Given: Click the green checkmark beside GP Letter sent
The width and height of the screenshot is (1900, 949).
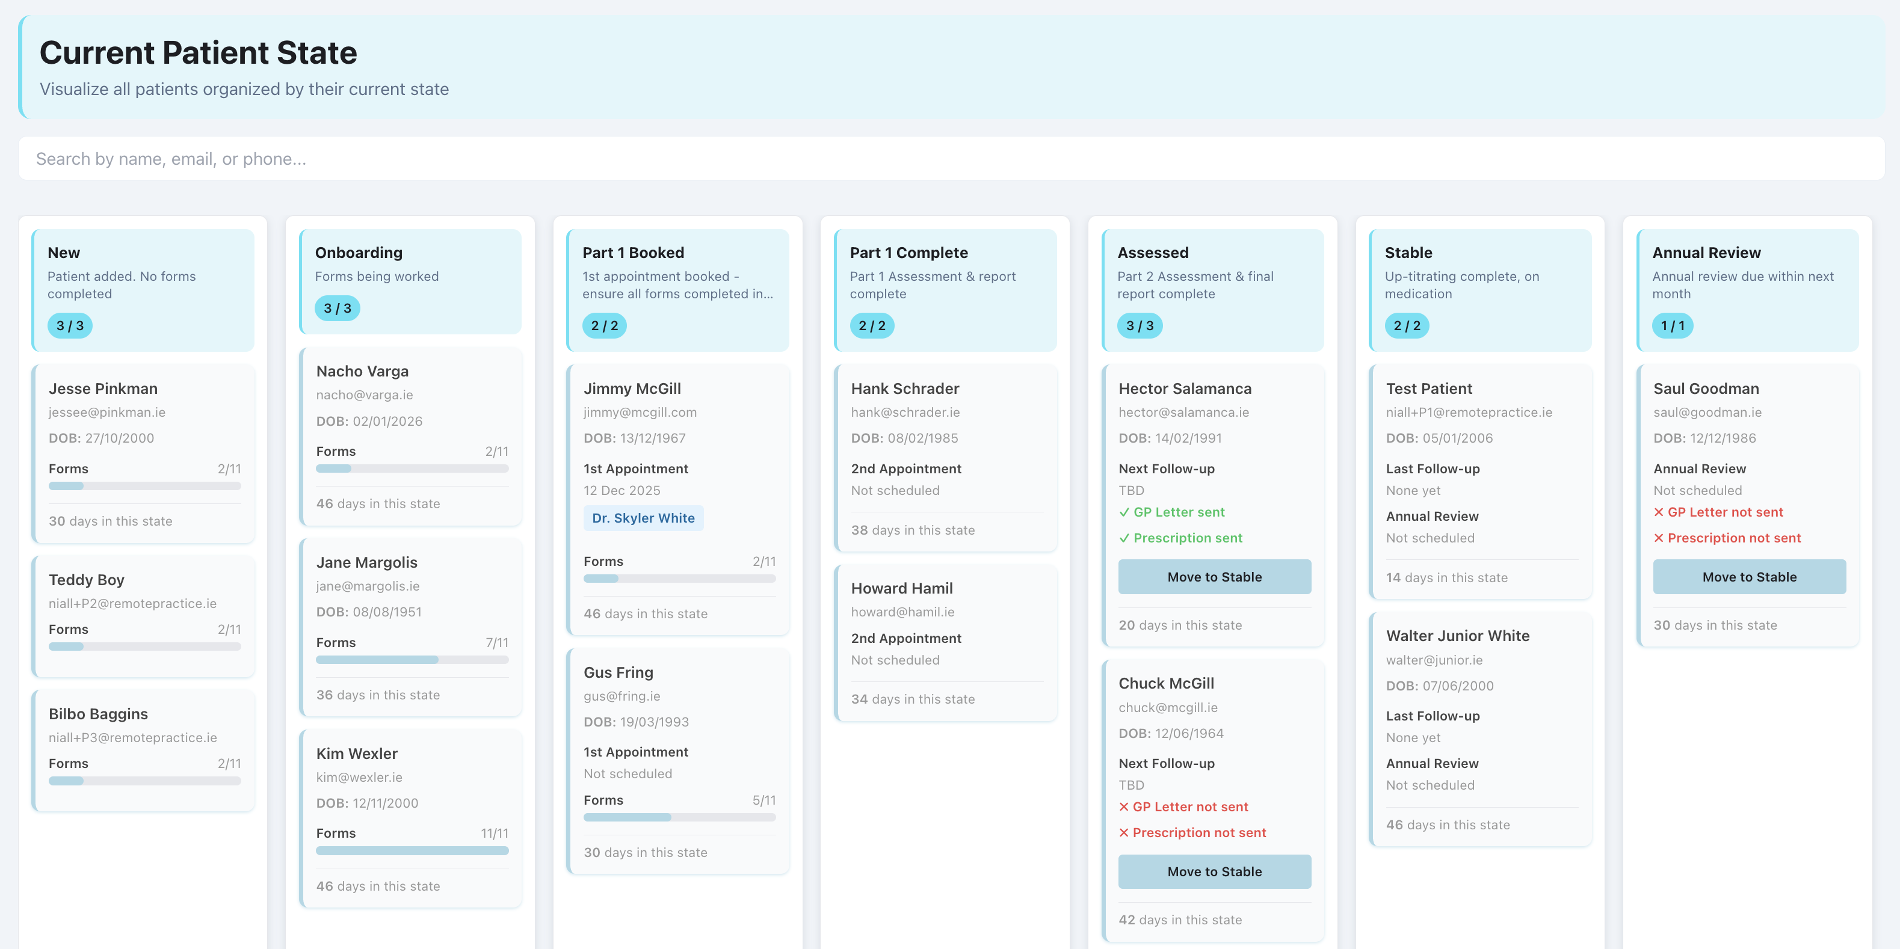Looking at the screenshot, I should point(1125,512).
